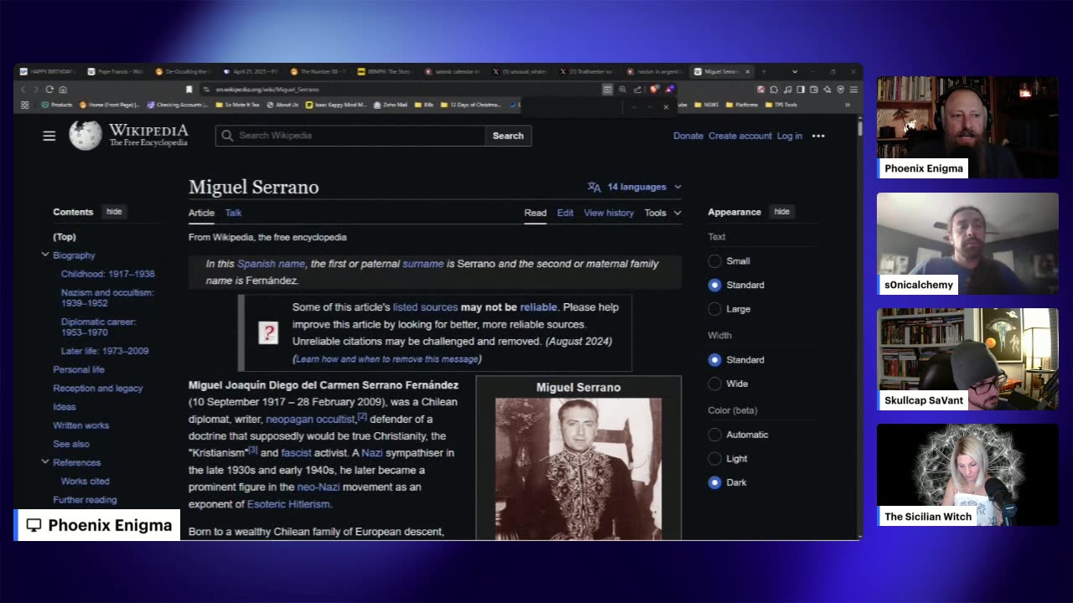
Task: Hide the Contents sidebar
Action: click(114, 212)
